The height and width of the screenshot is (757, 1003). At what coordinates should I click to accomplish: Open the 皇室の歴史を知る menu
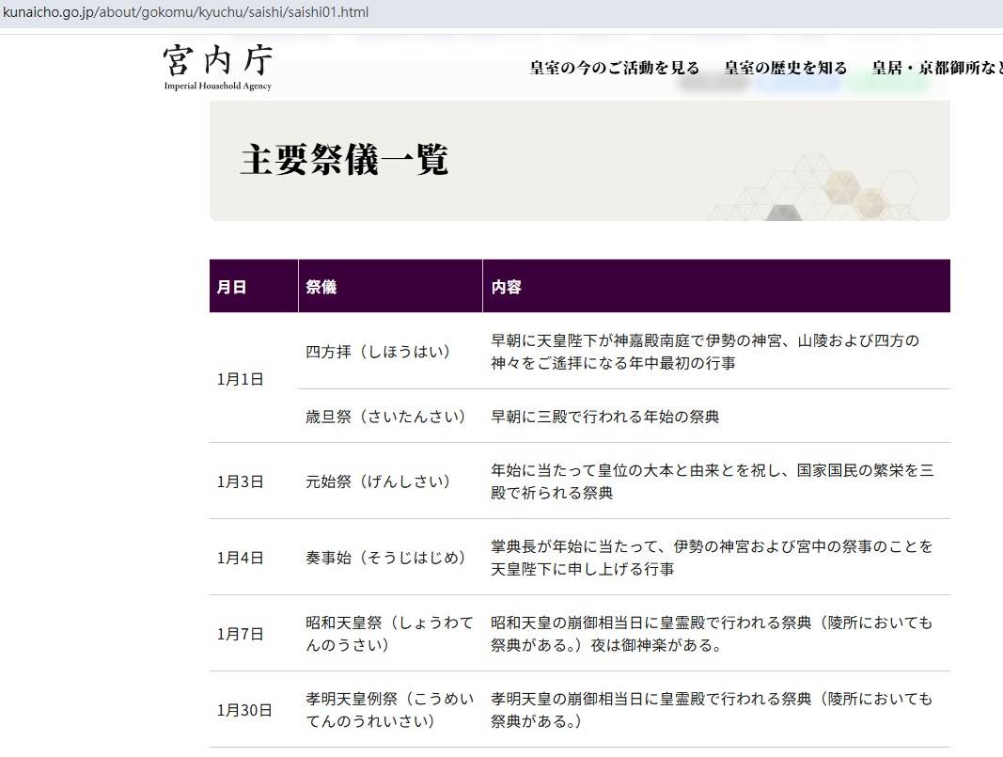tap(785, 68)
